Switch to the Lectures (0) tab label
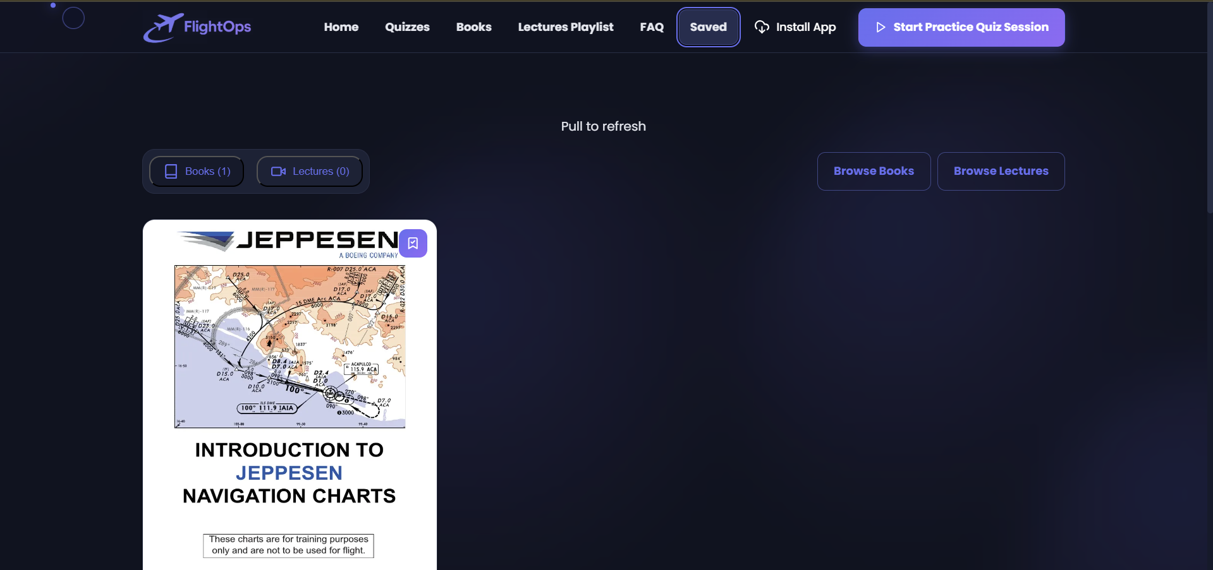 click(320, 172)
